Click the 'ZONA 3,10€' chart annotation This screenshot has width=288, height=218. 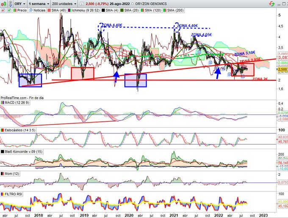pyautogui.click(x=245, y=54)
